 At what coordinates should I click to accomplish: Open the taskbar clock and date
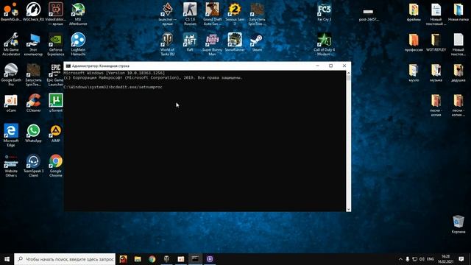445,259
